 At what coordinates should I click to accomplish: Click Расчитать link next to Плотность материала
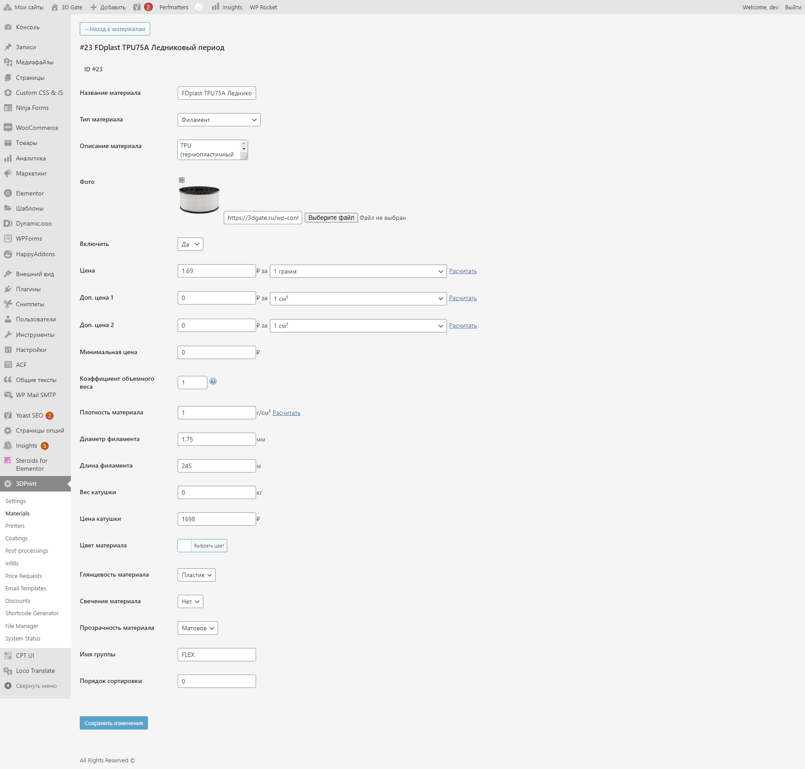coord(286,413)
